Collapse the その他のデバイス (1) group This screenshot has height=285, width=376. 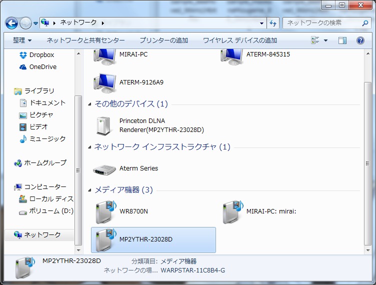[x=89, y=104]
